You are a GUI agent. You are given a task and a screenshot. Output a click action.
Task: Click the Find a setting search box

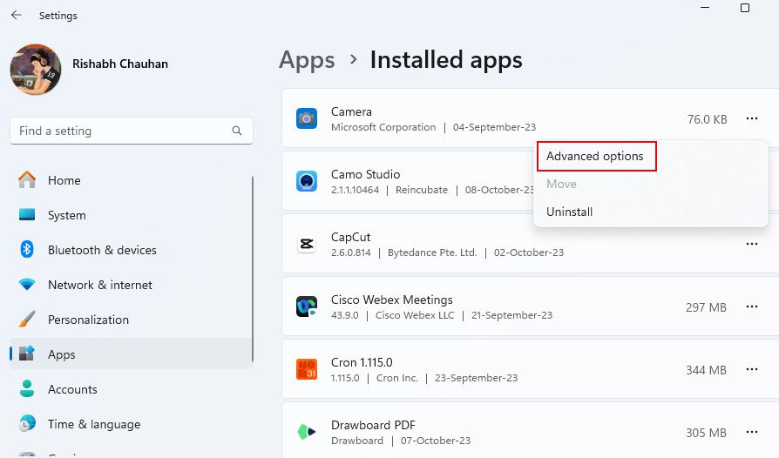point(122,131)
